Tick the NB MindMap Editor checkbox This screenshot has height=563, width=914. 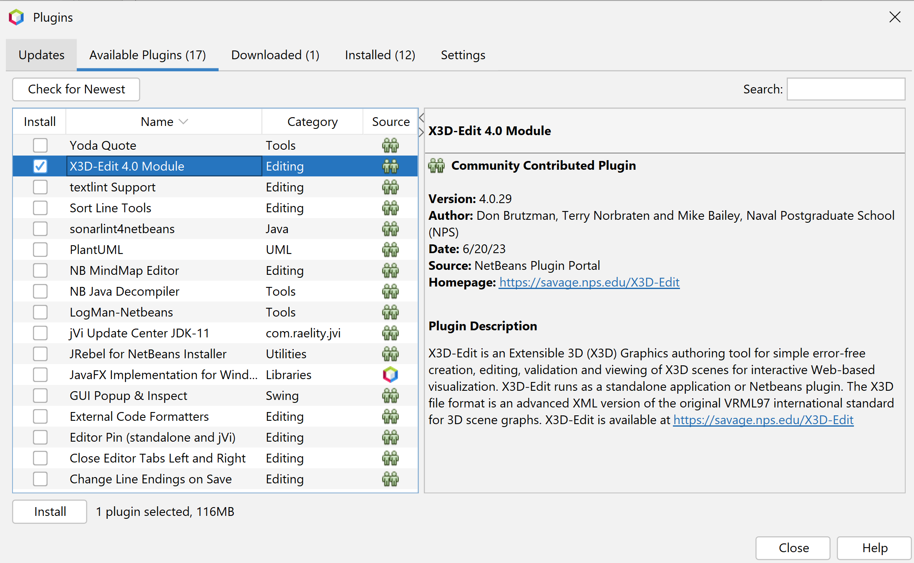(x=40, y=270)
